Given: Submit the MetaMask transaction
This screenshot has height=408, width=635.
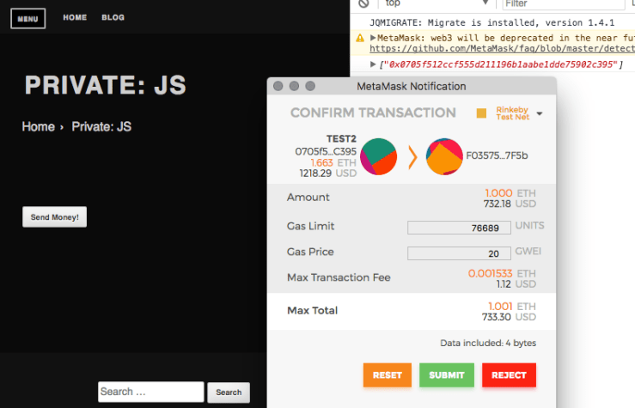Looking at the screenshot, I should tap(447, 375).
